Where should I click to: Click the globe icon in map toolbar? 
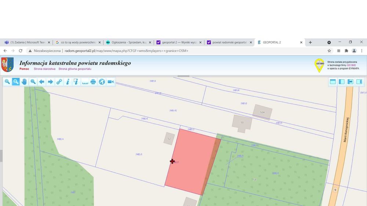[102, 82]
